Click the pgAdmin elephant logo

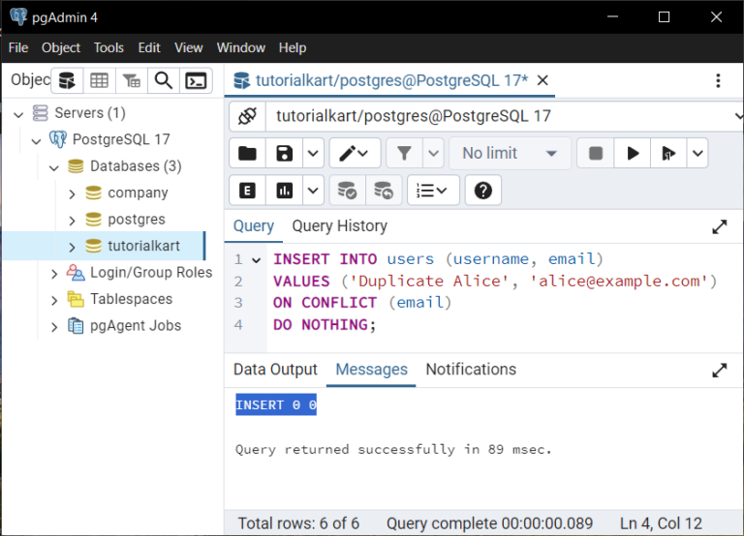tap(18, 16)
